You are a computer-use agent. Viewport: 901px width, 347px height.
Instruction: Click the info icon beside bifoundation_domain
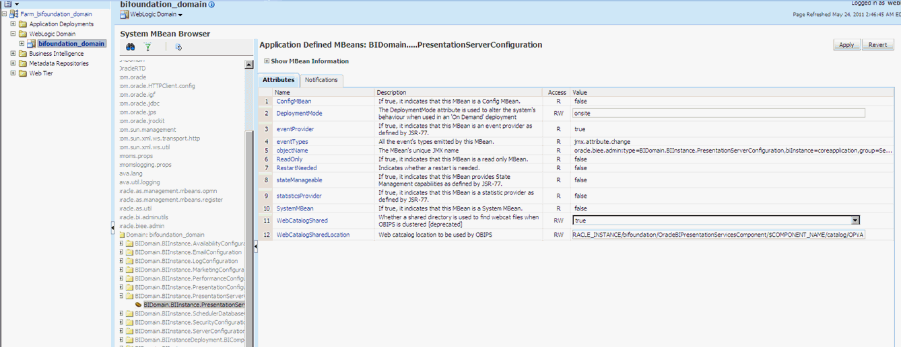(x=211, y=5)
